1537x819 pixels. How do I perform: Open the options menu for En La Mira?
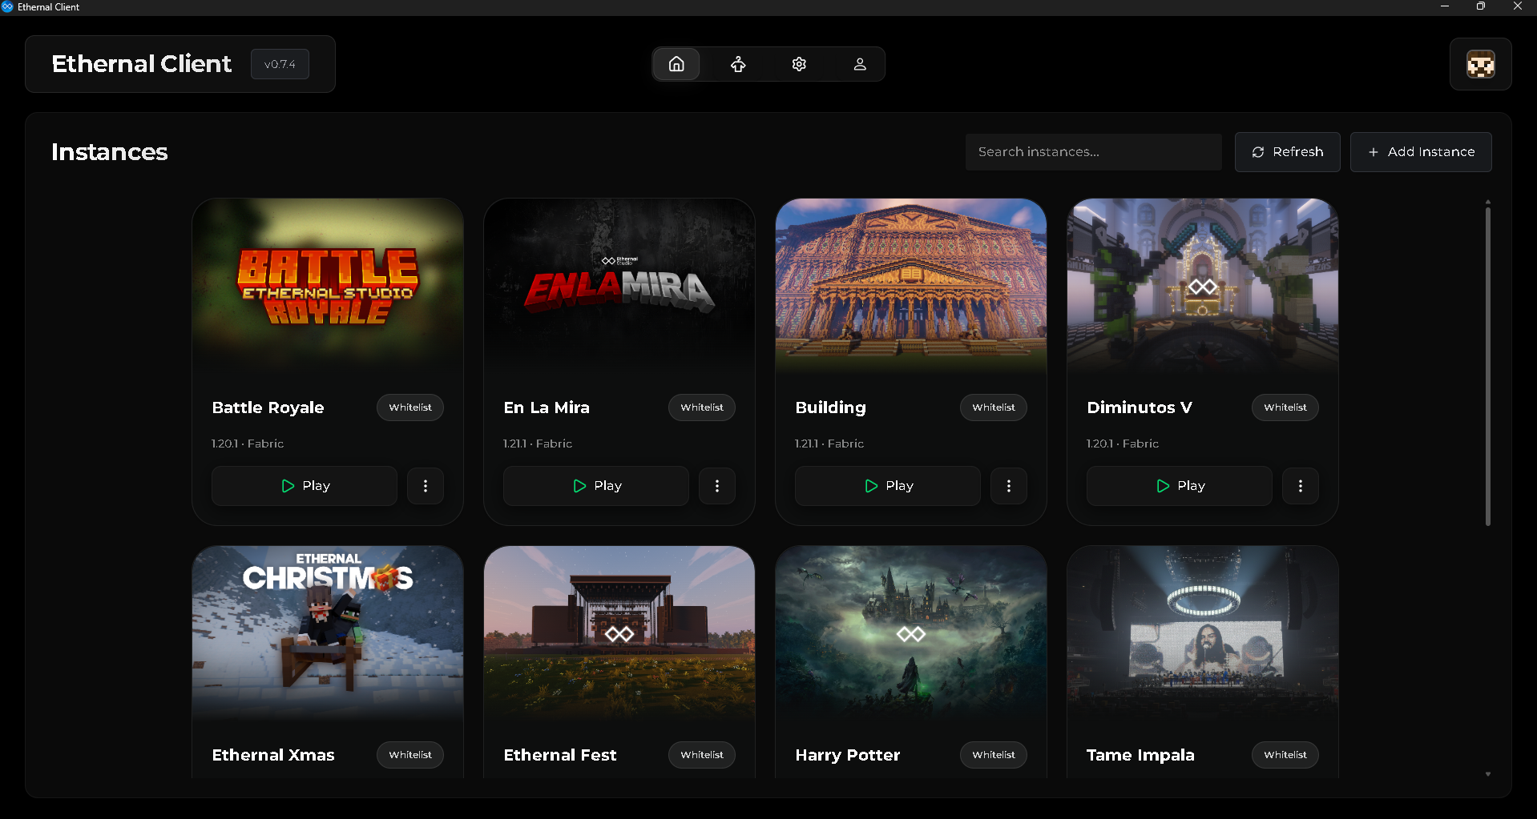pyautogui.click(x=716, y=485)
